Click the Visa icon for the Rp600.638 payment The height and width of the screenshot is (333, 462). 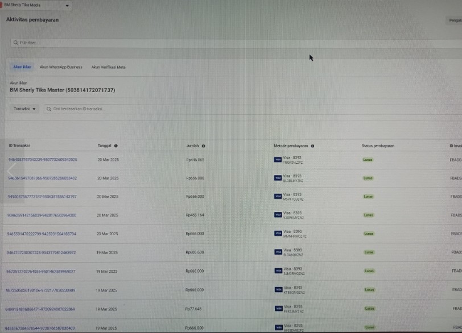point(278,252)
